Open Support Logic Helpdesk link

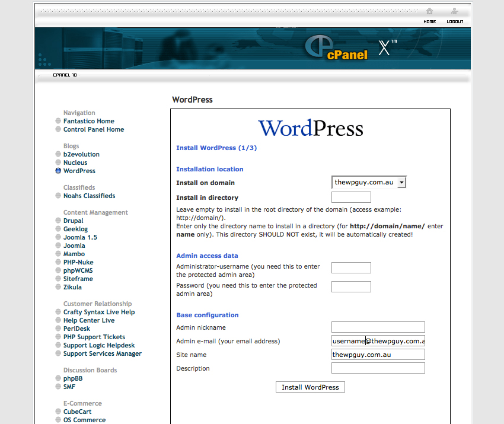[x=99, y=345]
